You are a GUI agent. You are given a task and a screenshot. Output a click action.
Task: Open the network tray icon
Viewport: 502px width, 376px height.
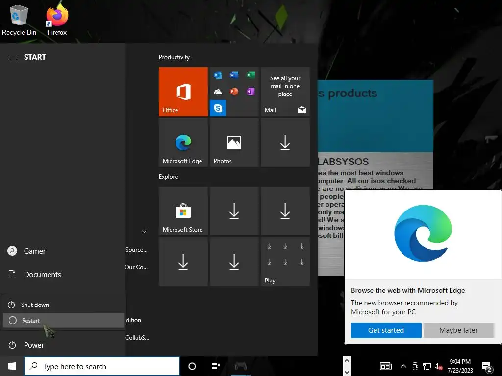pyautogui.click(x=427, y=366)
